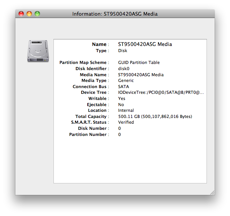Click the 'S.M.A.R.T. Status' label

(x=89, y=122)
